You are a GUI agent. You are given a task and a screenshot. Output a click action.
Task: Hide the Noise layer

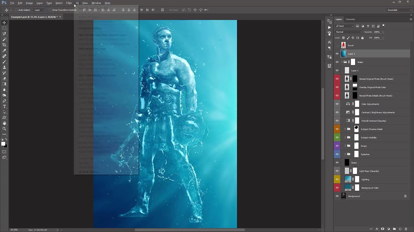pyautogui.click(x=337, y=163)
